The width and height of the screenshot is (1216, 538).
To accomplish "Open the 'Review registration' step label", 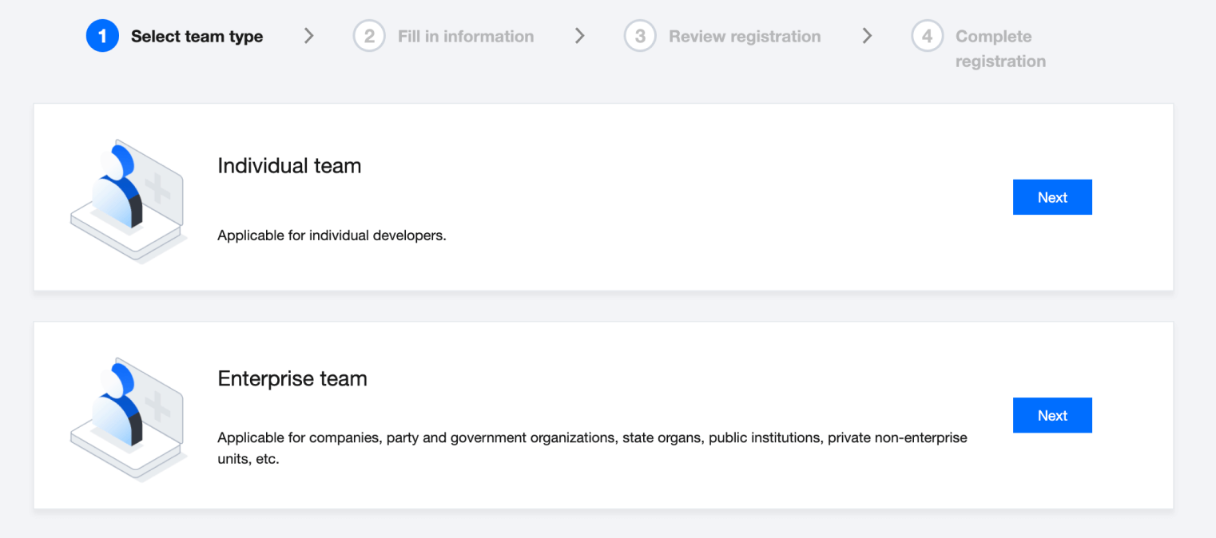I will click(x=745, y=37).
